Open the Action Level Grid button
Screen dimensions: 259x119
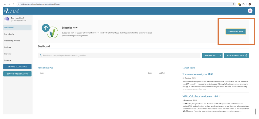tap(236, 55)
